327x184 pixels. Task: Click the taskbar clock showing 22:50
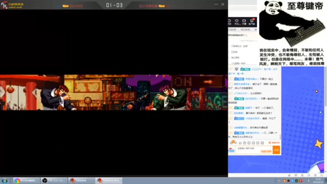tap(318, 181)
